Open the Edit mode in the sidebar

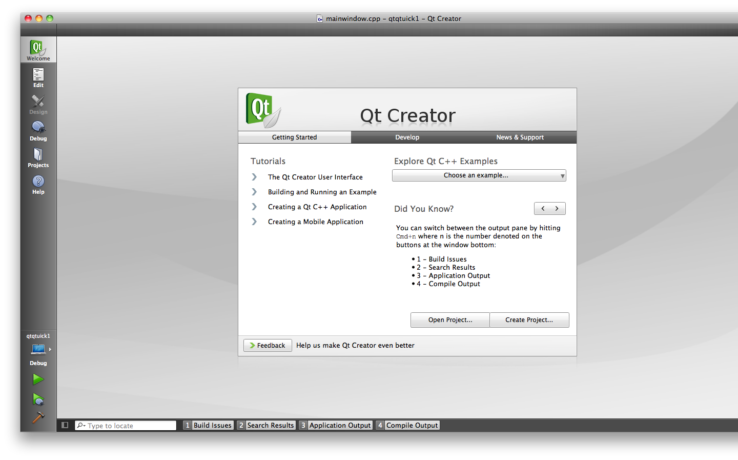[x=38, y=77]
